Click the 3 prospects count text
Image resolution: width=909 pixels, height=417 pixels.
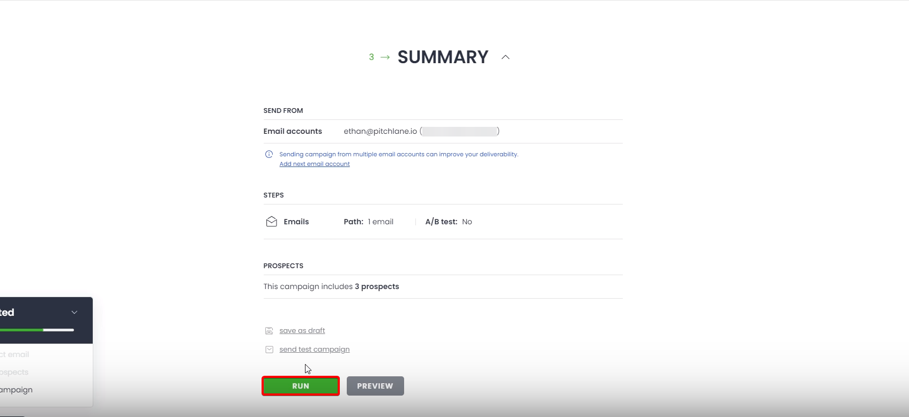point(377,286)
